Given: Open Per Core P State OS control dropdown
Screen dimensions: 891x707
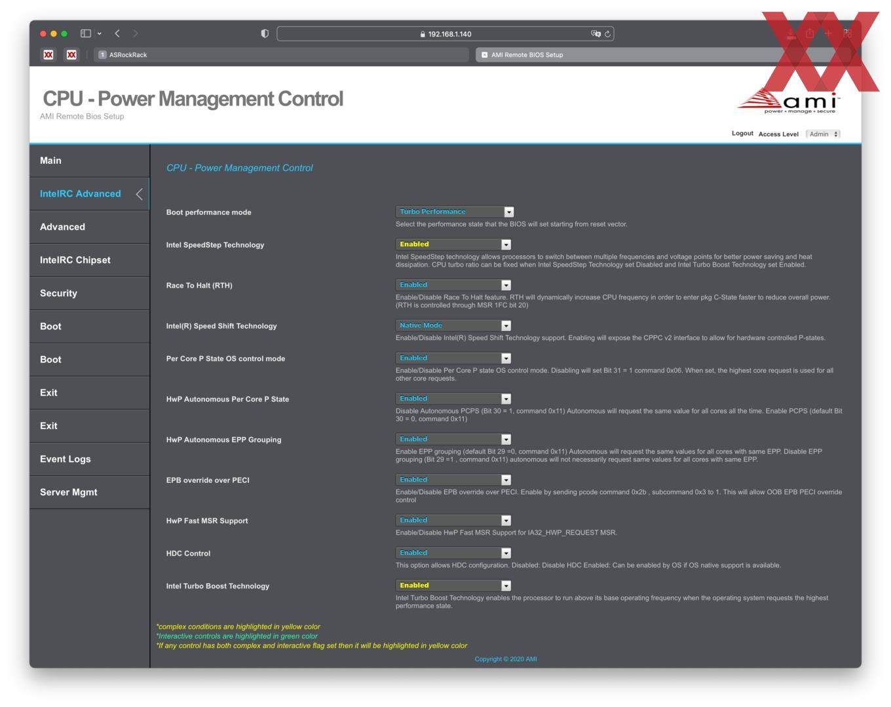Looking at the screenshot, I should (453, 358).
